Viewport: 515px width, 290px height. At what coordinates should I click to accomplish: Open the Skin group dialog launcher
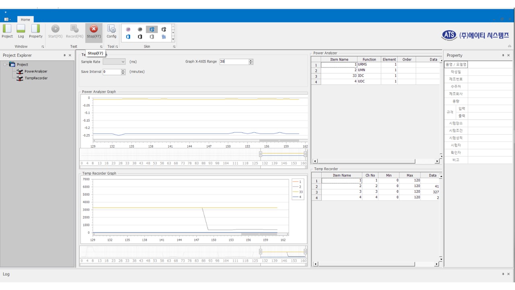click(174, 47)
